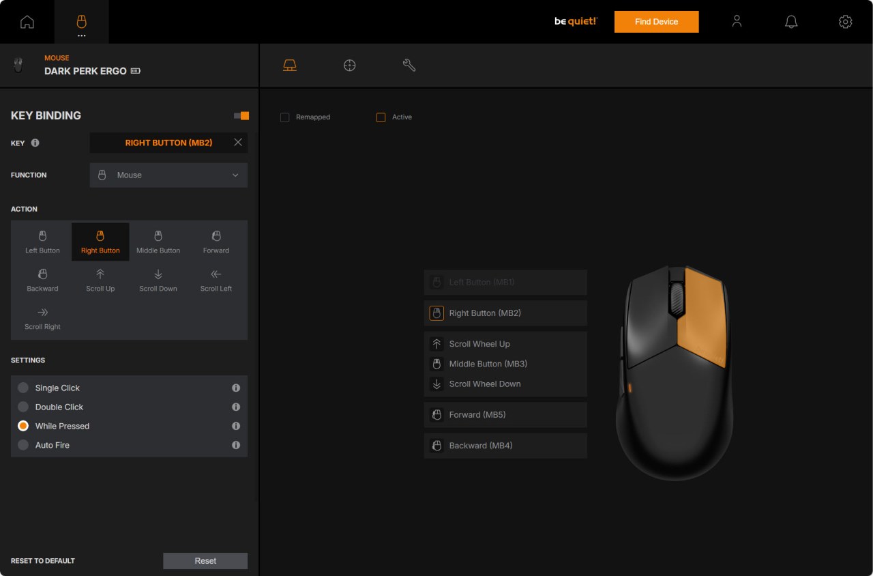Click info icon next to KEY label

[35, 143]
